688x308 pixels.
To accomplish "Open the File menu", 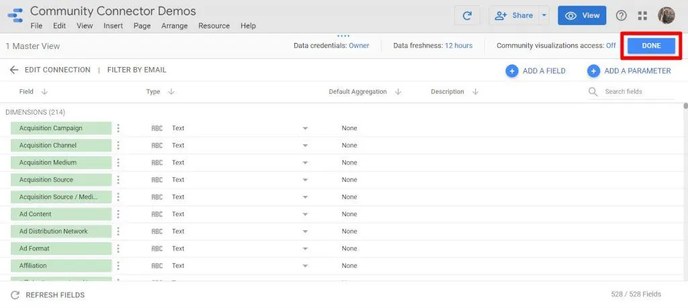I will [36, 26].
